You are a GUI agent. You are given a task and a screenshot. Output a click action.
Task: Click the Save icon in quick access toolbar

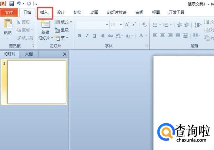[11, 4]
